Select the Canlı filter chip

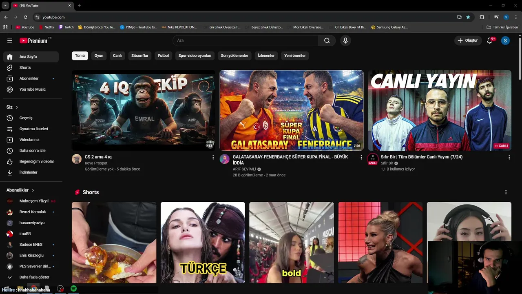[x=117, y=56]
